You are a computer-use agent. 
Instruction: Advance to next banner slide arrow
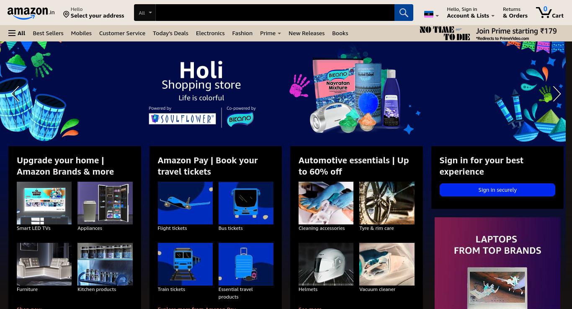(x=557, y=94)
